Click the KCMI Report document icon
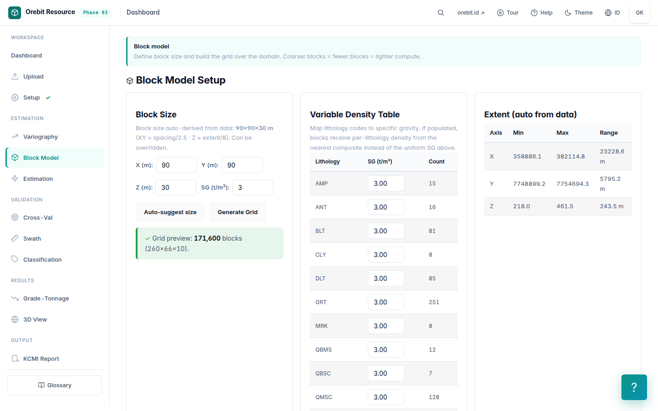Image resolution: width=658 pixels, height=411 pixels. pyautogui.click(x=15, y=359)
